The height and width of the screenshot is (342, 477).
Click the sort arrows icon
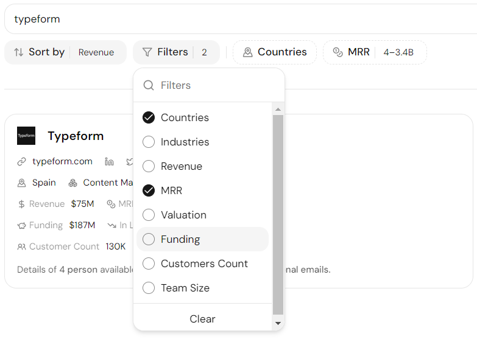coord(18,52)
